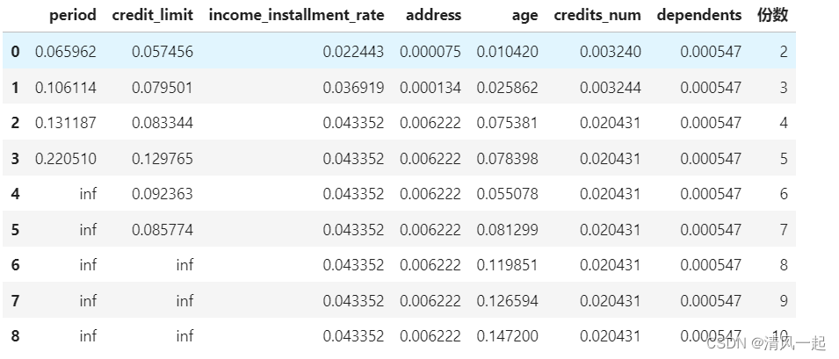Click period value 0.220510
The width and height of the screenshot is (839, 359).
(x=66, y=159)
